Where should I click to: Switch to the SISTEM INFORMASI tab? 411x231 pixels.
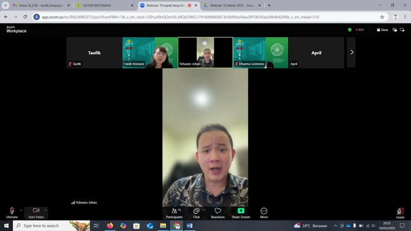[103, 6]
